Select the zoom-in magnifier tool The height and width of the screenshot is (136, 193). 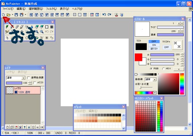click(37, 32)
